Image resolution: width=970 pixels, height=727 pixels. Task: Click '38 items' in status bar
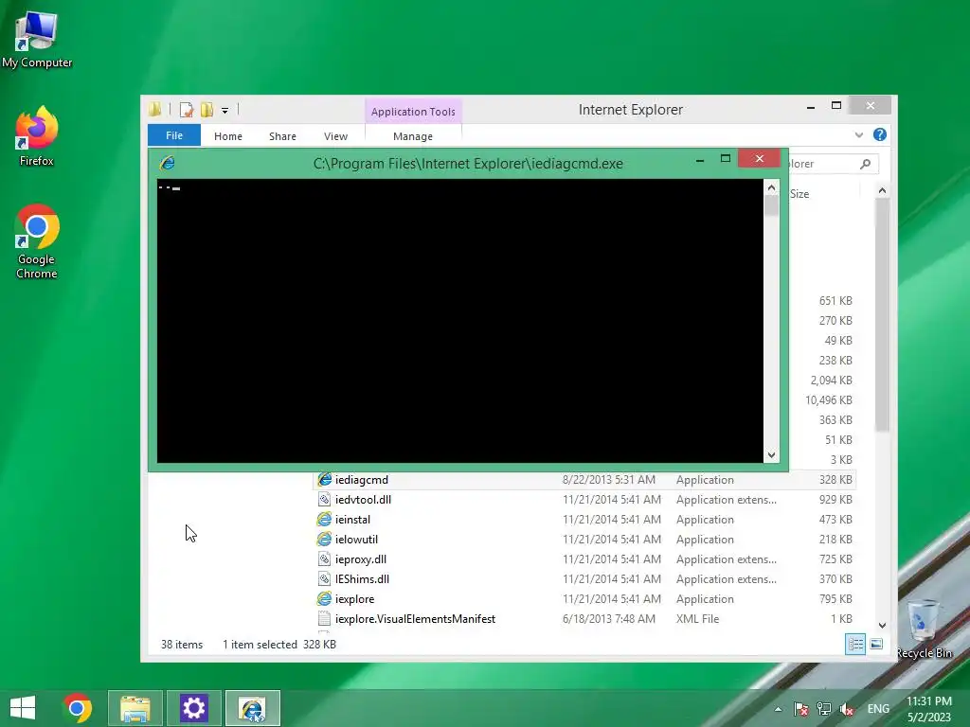click(x=182, y=644)
